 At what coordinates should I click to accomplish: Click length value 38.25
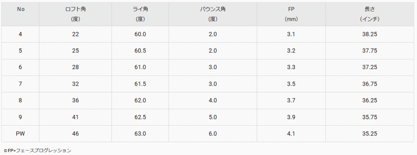[x=369, y=34]
